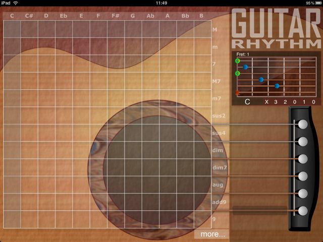Click the aug row label
The image size is (323, 242).
[x=218, y=185]
